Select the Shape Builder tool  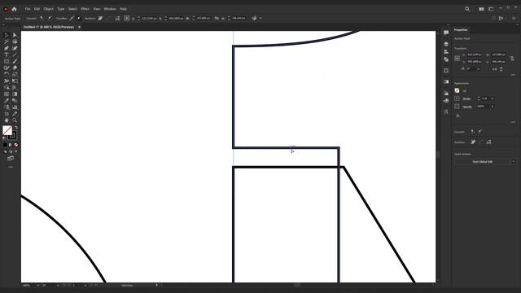(x=7, y=87)
